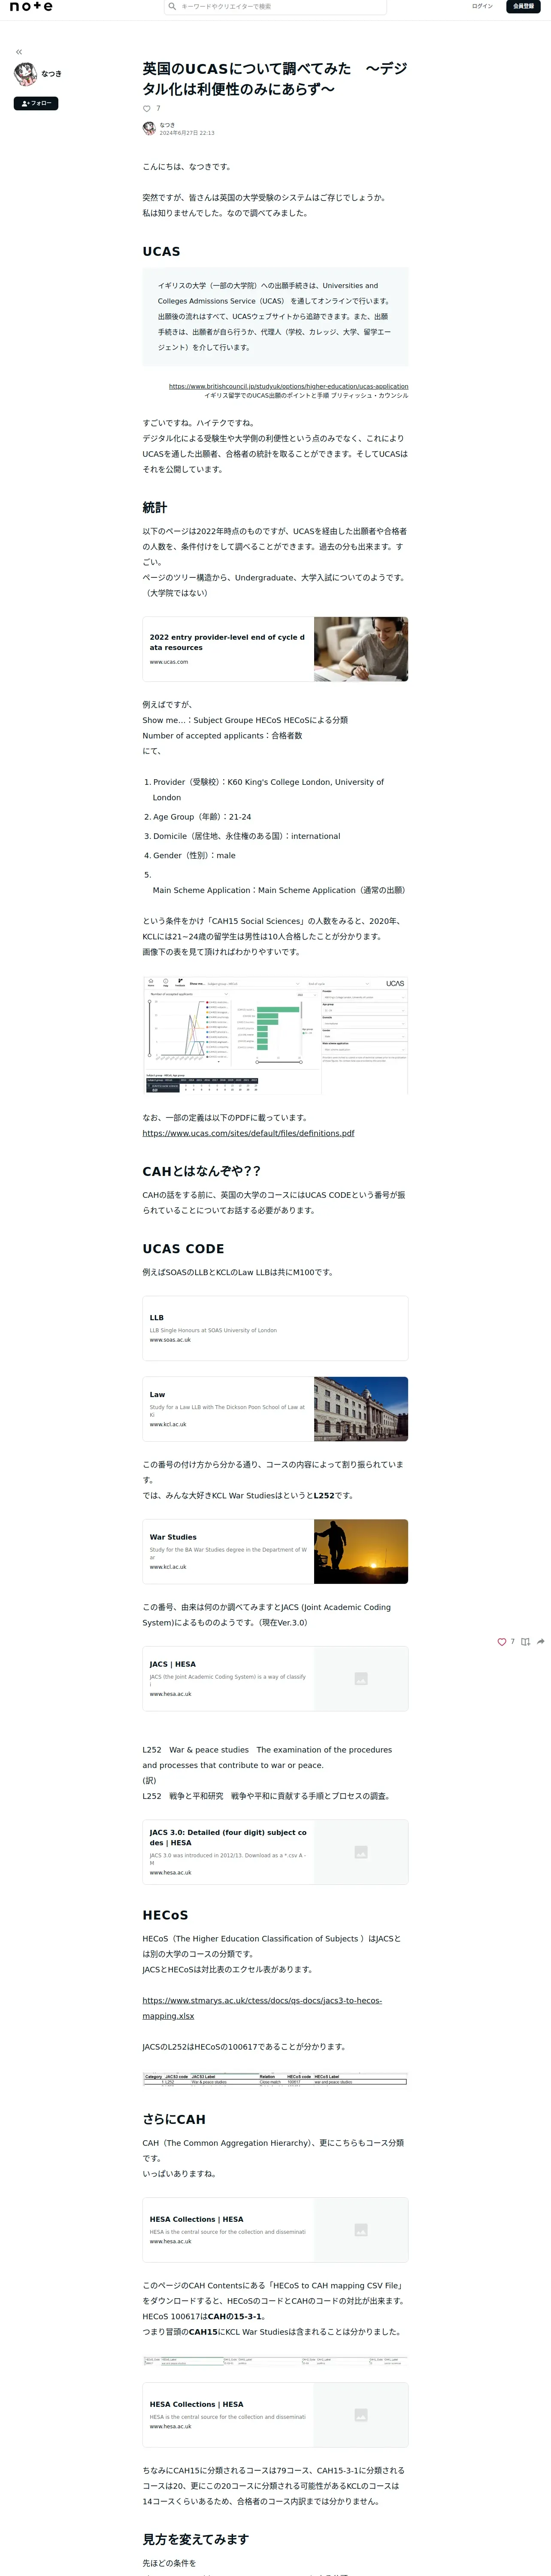Image resolution: width=551 pixels, height=2576 pixels.
Task: Open the stmarys.ac.uk jacs3-to-hecos mapping link
Action: click(262, 2008)
